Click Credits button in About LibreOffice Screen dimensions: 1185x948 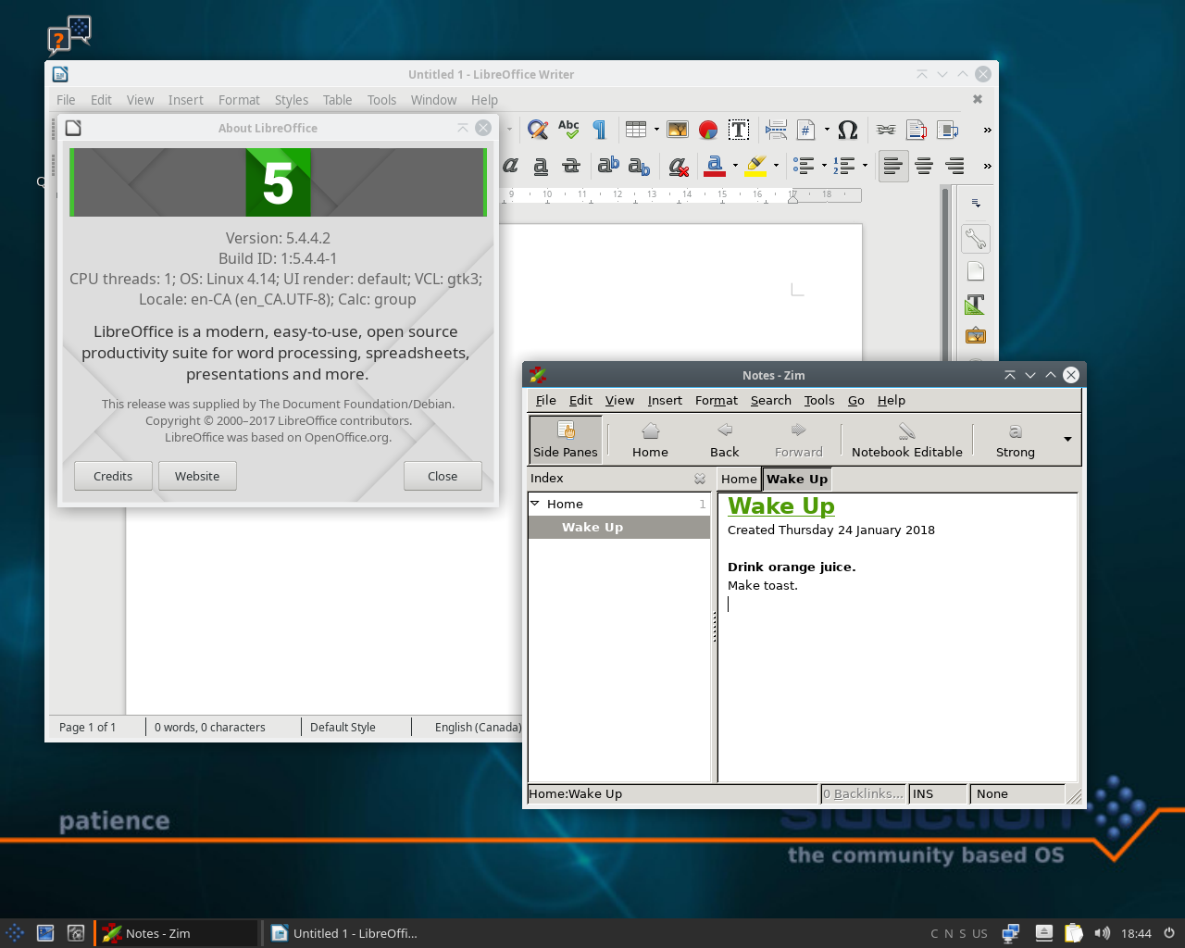113,476
